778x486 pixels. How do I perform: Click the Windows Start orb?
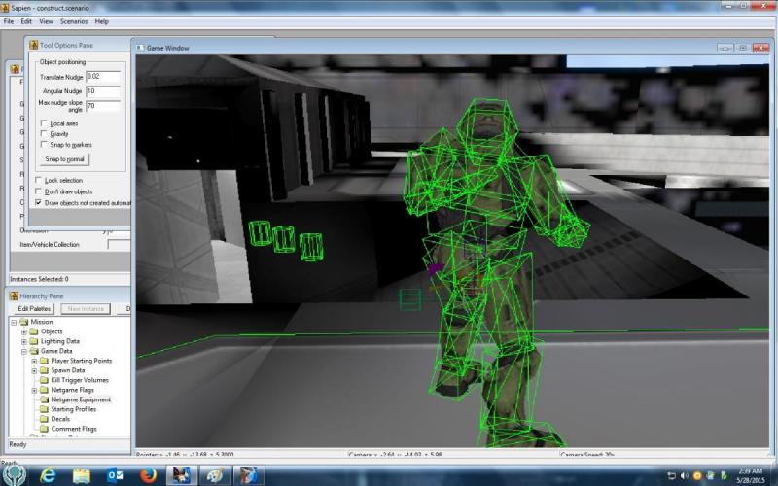(14, 475)
